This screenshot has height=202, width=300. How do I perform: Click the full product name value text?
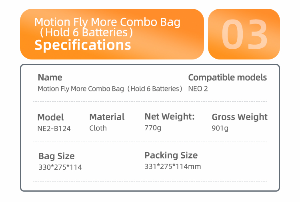pyautogui.click(x=110, y=89)
